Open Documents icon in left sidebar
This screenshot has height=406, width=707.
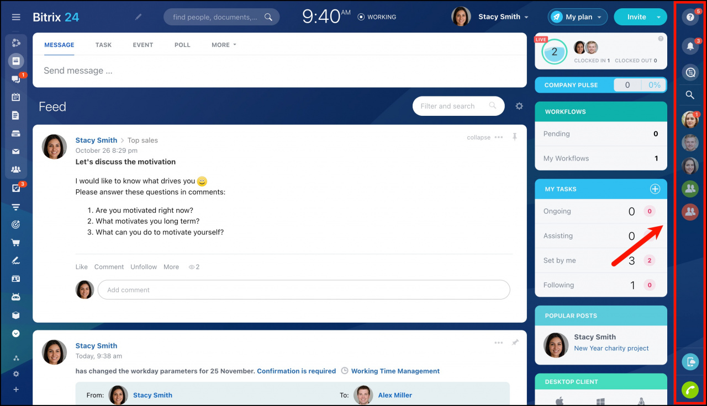[15, 115]
